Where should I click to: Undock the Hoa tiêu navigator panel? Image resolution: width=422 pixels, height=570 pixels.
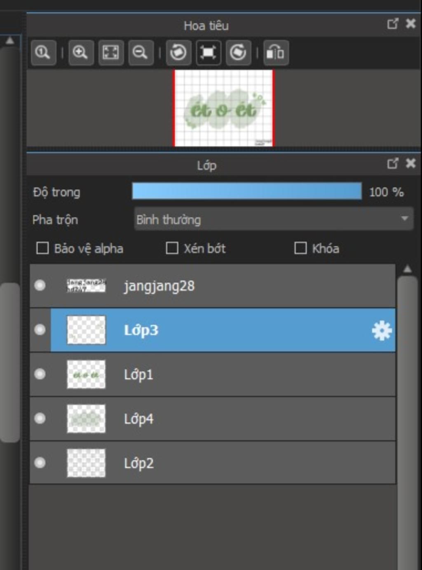(x=393, y=24)
